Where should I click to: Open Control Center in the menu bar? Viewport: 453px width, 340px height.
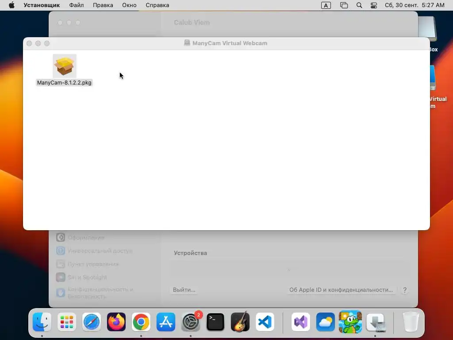point(373,5)
